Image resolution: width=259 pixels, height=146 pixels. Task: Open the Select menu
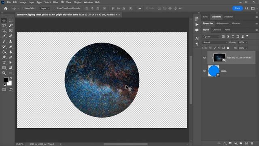click(x=47, y=2)
